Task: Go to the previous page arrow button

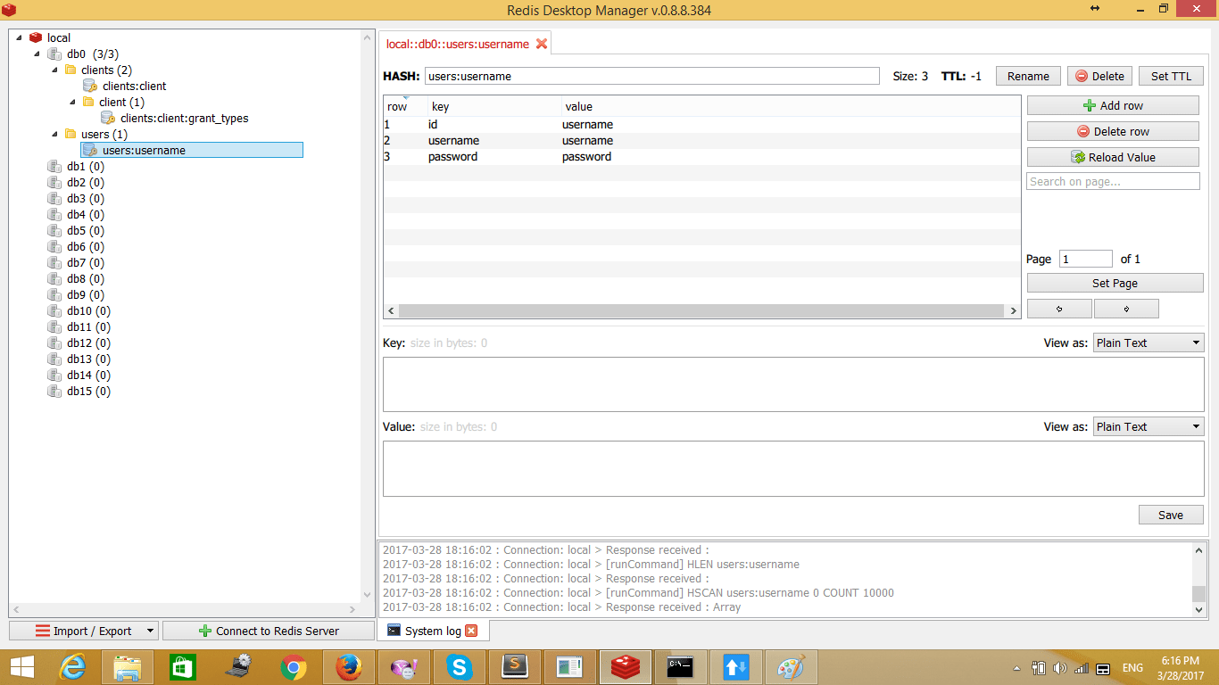Action: point(1059,309)
